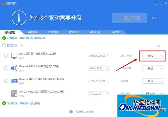Image resolution: width=168 pixels, height=117 pixels.
Task: Upgrade the AMD系列显卡催化剂驱动
Action: (x=151, y=56)
